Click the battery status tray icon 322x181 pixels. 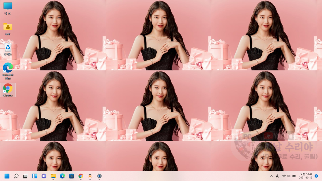pos(294,176)
